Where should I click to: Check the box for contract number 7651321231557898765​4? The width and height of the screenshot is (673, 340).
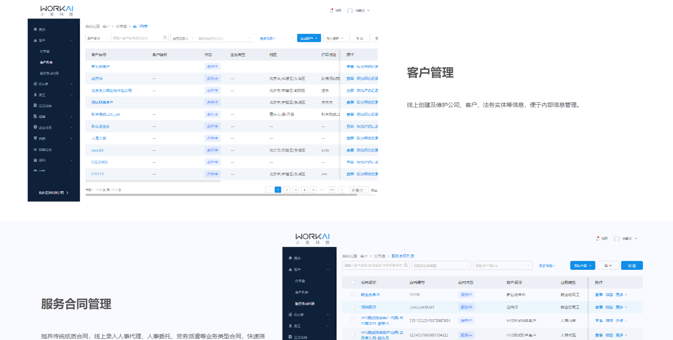point(352,320)
